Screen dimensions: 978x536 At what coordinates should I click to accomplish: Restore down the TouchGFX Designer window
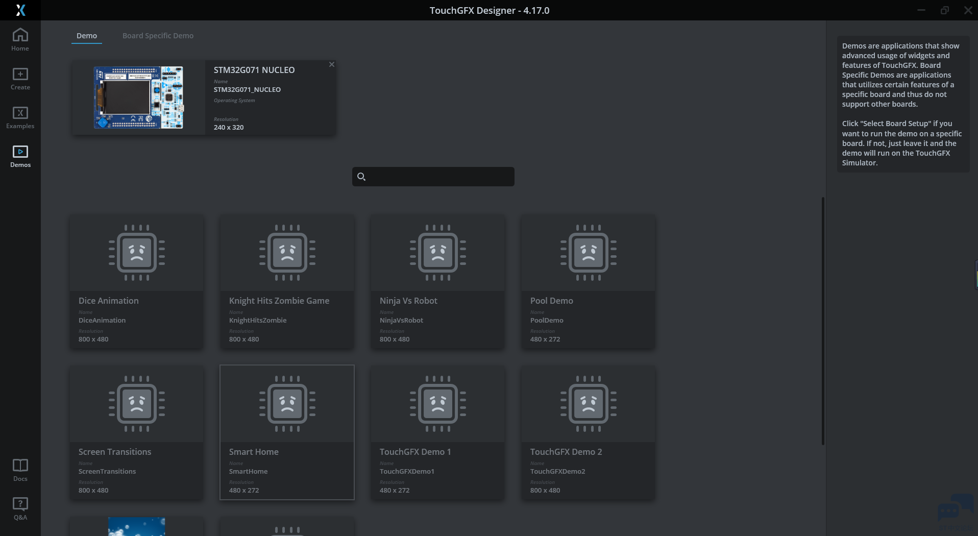click(x=945, y=10)
